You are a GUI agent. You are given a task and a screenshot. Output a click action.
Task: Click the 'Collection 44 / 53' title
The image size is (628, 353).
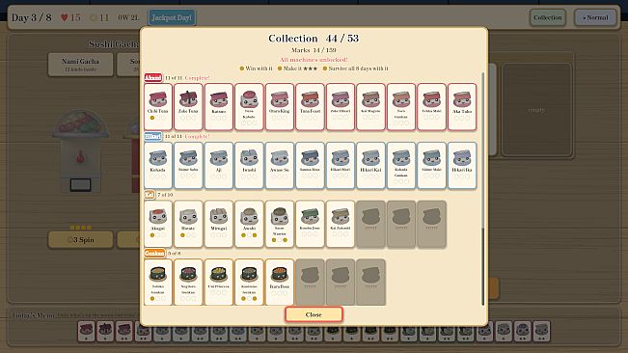click(x=314, y=38)
